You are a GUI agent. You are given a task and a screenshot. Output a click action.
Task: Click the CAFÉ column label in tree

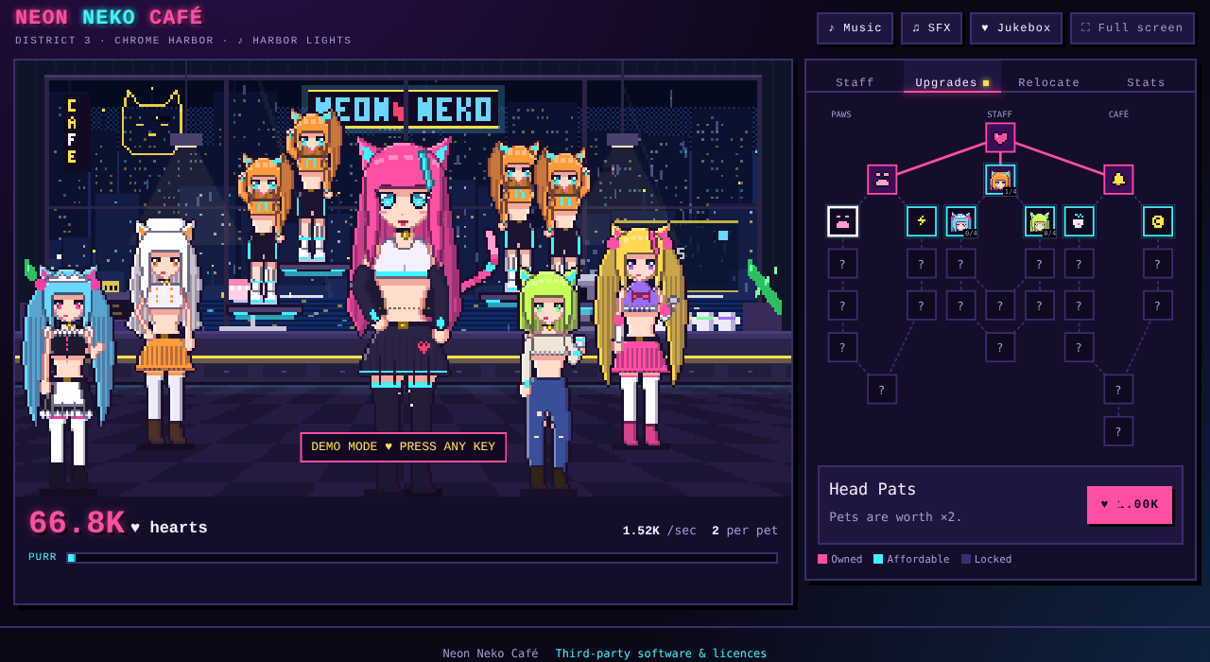1118,114
